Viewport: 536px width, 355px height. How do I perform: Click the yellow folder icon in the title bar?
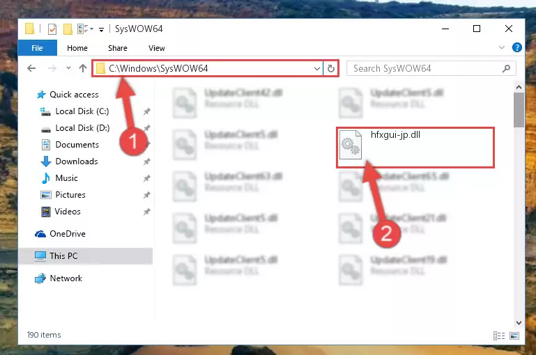tap(30, 29)
